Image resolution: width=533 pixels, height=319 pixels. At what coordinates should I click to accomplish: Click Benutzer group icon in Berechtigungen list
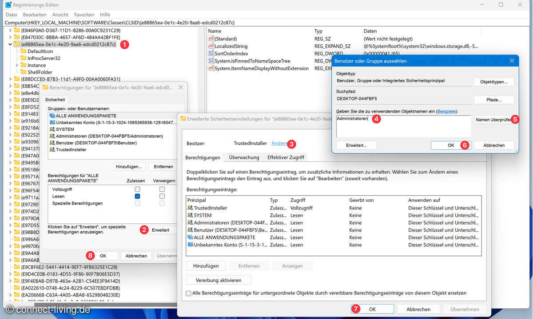coord(52,143)
